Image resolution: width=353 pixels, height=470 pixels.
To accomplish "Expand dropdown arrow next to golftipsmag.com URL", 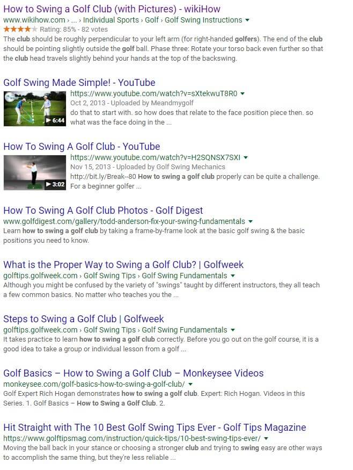I will tap(266, 438).
